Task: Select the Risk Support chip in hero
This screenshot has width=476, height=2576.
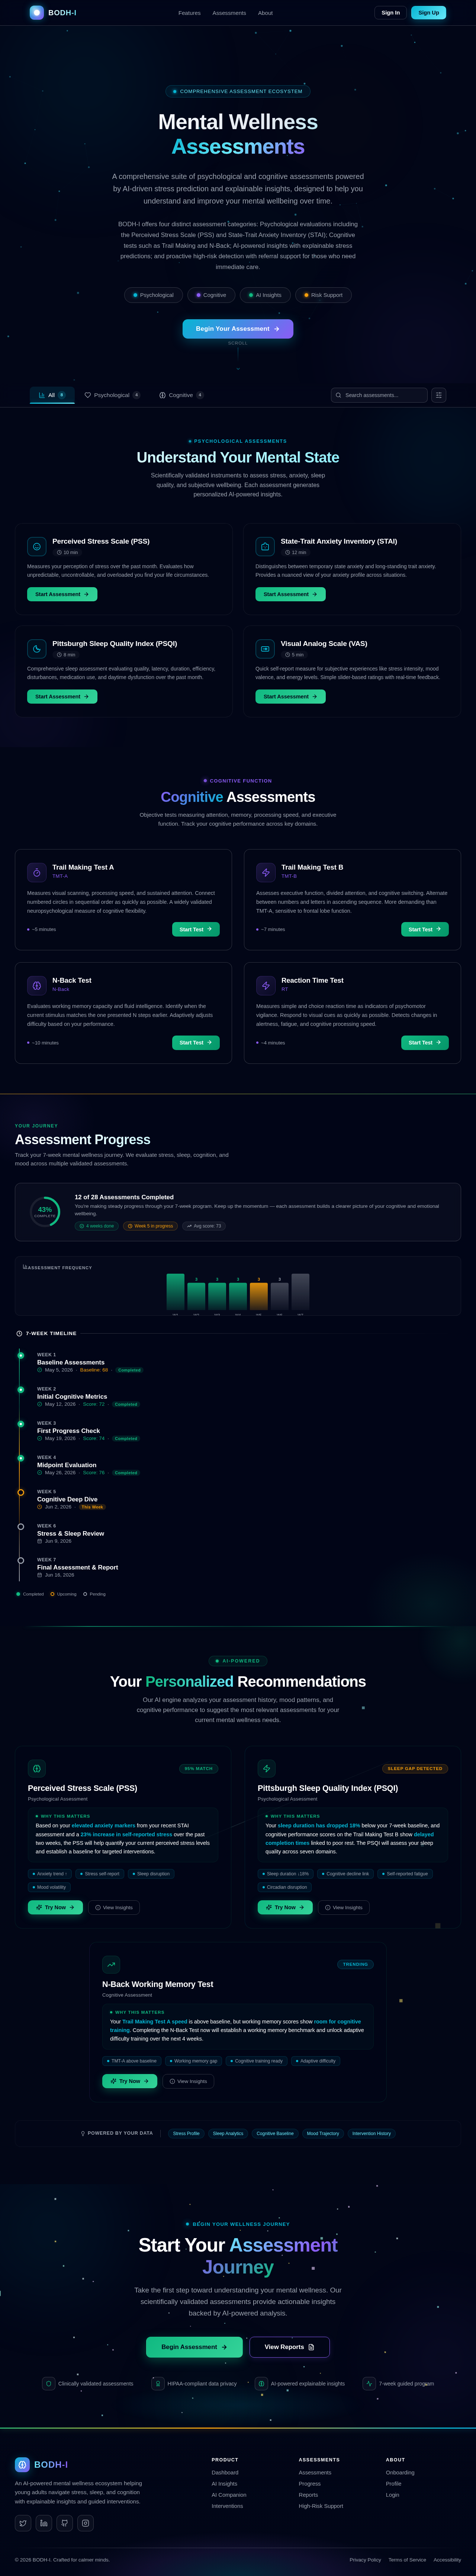Action: coord(323,295)
